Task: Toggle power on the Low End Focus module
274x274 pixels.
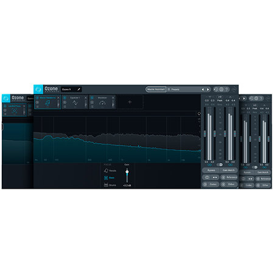Action: pyautogui.click(x=5, y=106)
